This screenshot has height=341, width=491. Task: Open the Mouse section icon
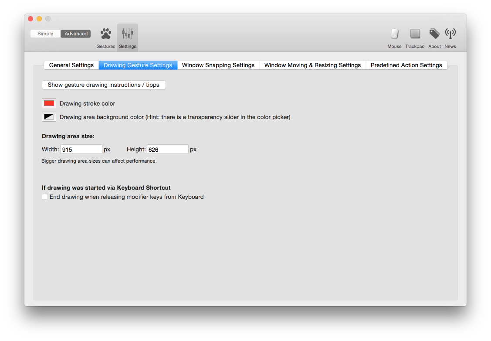coord(394,34)
